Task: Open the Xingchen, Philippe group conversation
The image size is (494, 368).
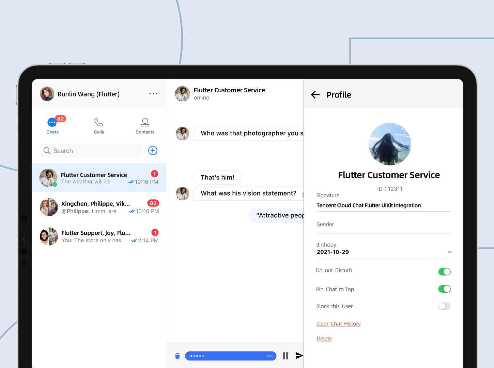Action: pos(99,207)
